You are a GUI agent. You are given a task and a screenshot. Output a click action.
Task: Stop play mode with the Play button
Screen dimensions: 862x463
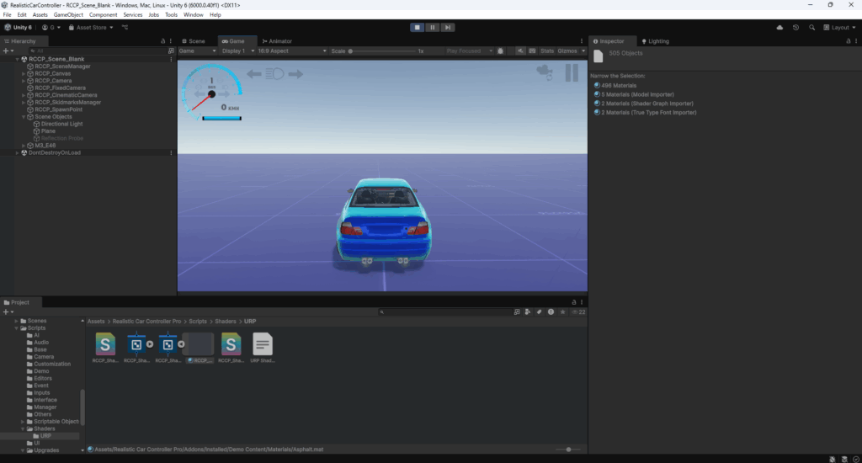click(x=417, y=27)
